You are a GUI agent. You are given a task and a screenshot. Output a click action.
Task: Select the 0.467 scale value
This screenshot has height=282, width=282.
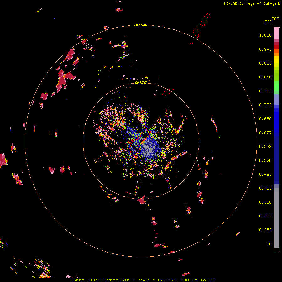(265, 175)
